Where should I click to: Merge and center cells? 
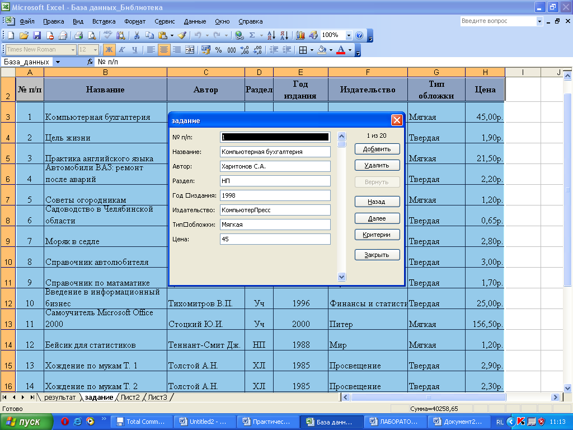(x=190, y=50)
